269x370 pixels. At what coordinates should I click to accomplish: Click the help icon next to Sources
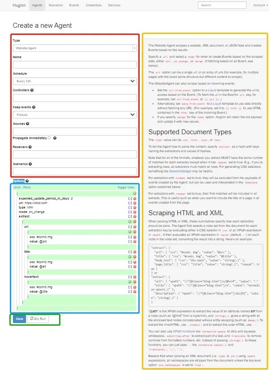[x=27, y=124]
